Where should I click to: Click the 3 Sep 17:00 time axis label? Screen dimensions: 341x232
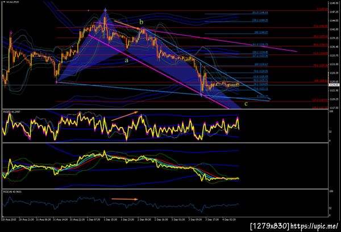[x=212, y=220]
